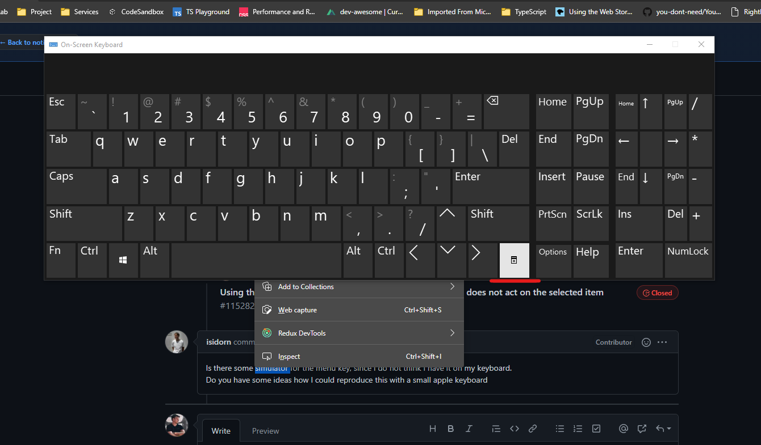Image resolution: width=761 pixels, height=445 pixels.
Task: Click the Closed issue status button
Action: (657, 293)
